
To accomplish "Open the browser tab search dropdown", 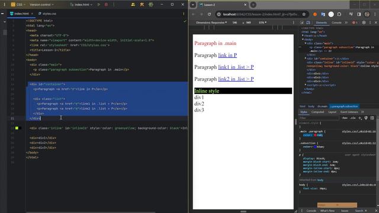I will pos(193,5).
